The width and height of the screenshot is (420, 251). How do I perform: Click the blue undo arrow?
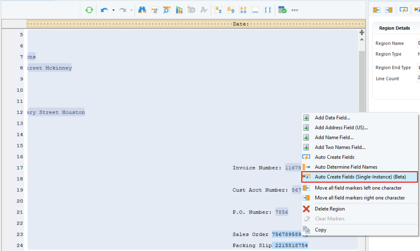coord(105,10)
